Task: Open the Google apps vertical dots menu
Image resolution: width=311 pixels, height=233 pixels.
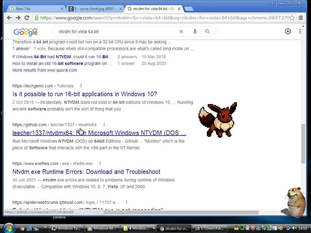Action: [x=300, y=31]
